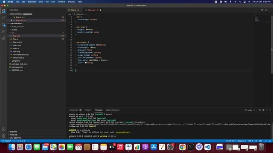Open Spotlight search in the menu bar
Screen dimensions: 273x153
click(240, 2)
